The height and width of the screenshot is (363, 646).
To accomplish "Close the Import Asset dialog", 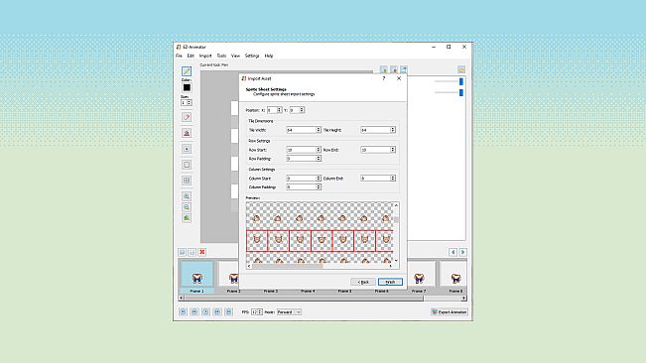I will [x=399, y=78].
